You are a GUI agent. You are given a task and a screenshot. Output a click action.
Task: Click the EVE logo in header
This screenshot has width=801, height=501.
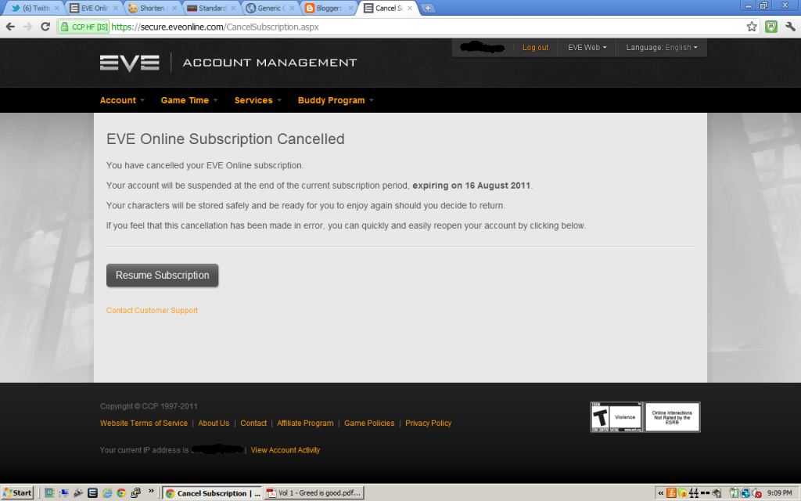click(130, 63)
